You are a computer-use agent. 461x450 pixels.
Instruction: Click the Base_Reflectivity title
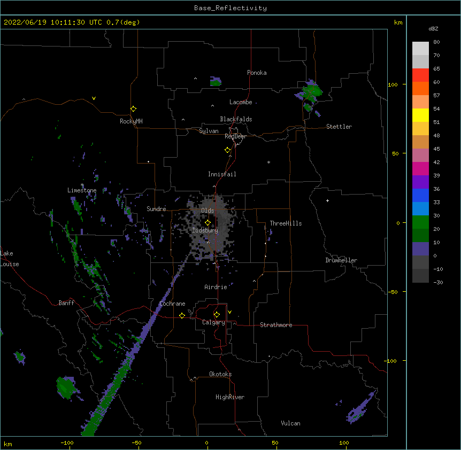[231, 8]
